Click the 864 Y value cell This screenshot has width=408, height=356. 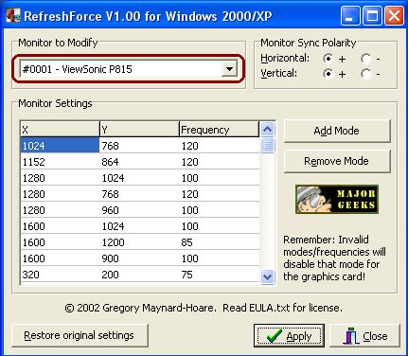click(110, 162)
